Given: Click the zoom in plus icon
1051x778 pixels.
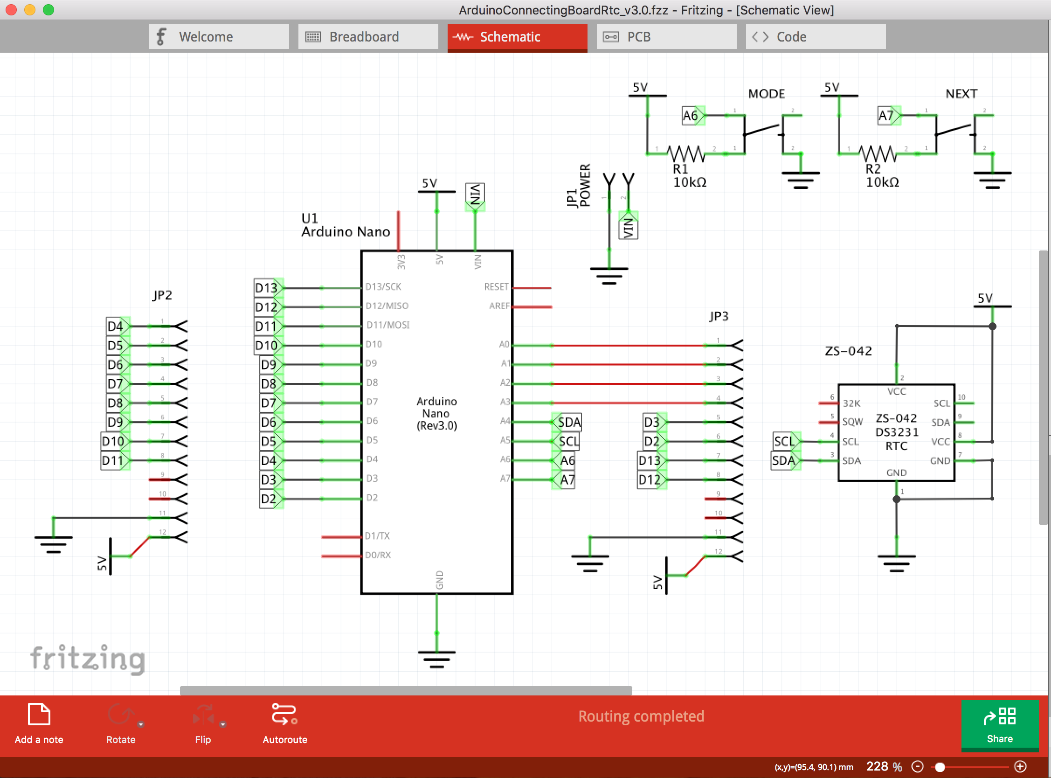Looking at the screenshot, I should coord(1020,767).
